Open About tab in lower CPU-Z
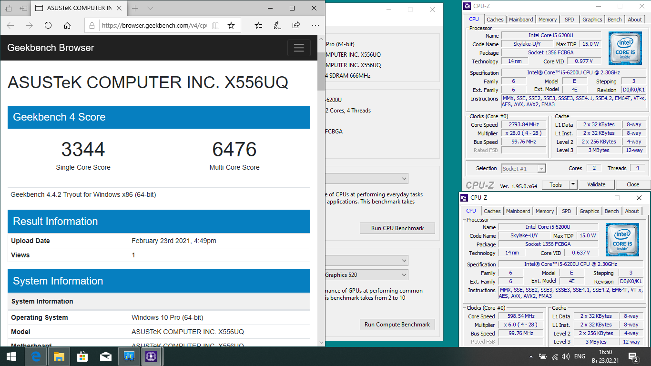The height and width of the screenshot is (366, 651). tap(632, 211)
